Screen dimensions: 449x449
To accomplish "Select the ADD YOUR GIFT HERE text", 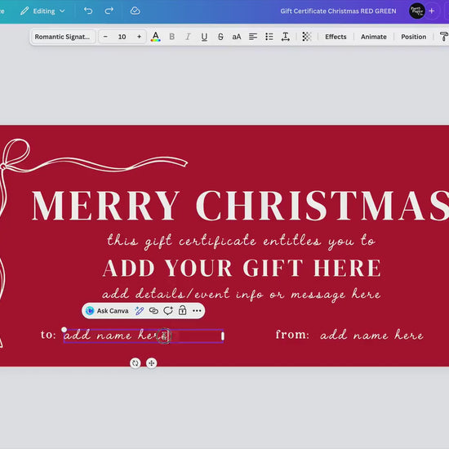I will (x=242, y=268).
